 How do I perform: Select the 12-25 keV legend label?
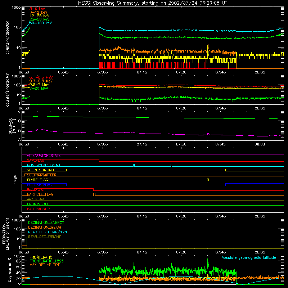tap(40, 16)
